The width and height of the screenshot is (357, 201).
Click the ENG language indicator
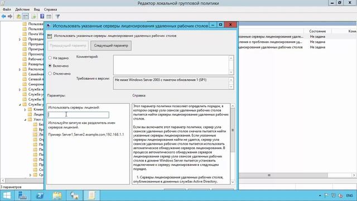tap(350, 195)
